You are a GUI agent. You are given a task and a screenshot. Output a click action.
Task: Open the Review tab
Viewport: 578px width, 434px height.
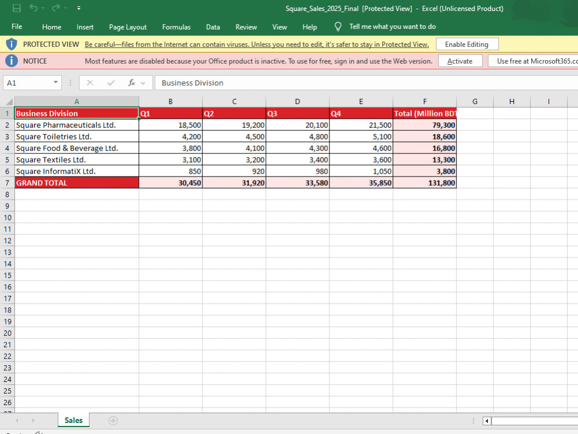[246, 27]
